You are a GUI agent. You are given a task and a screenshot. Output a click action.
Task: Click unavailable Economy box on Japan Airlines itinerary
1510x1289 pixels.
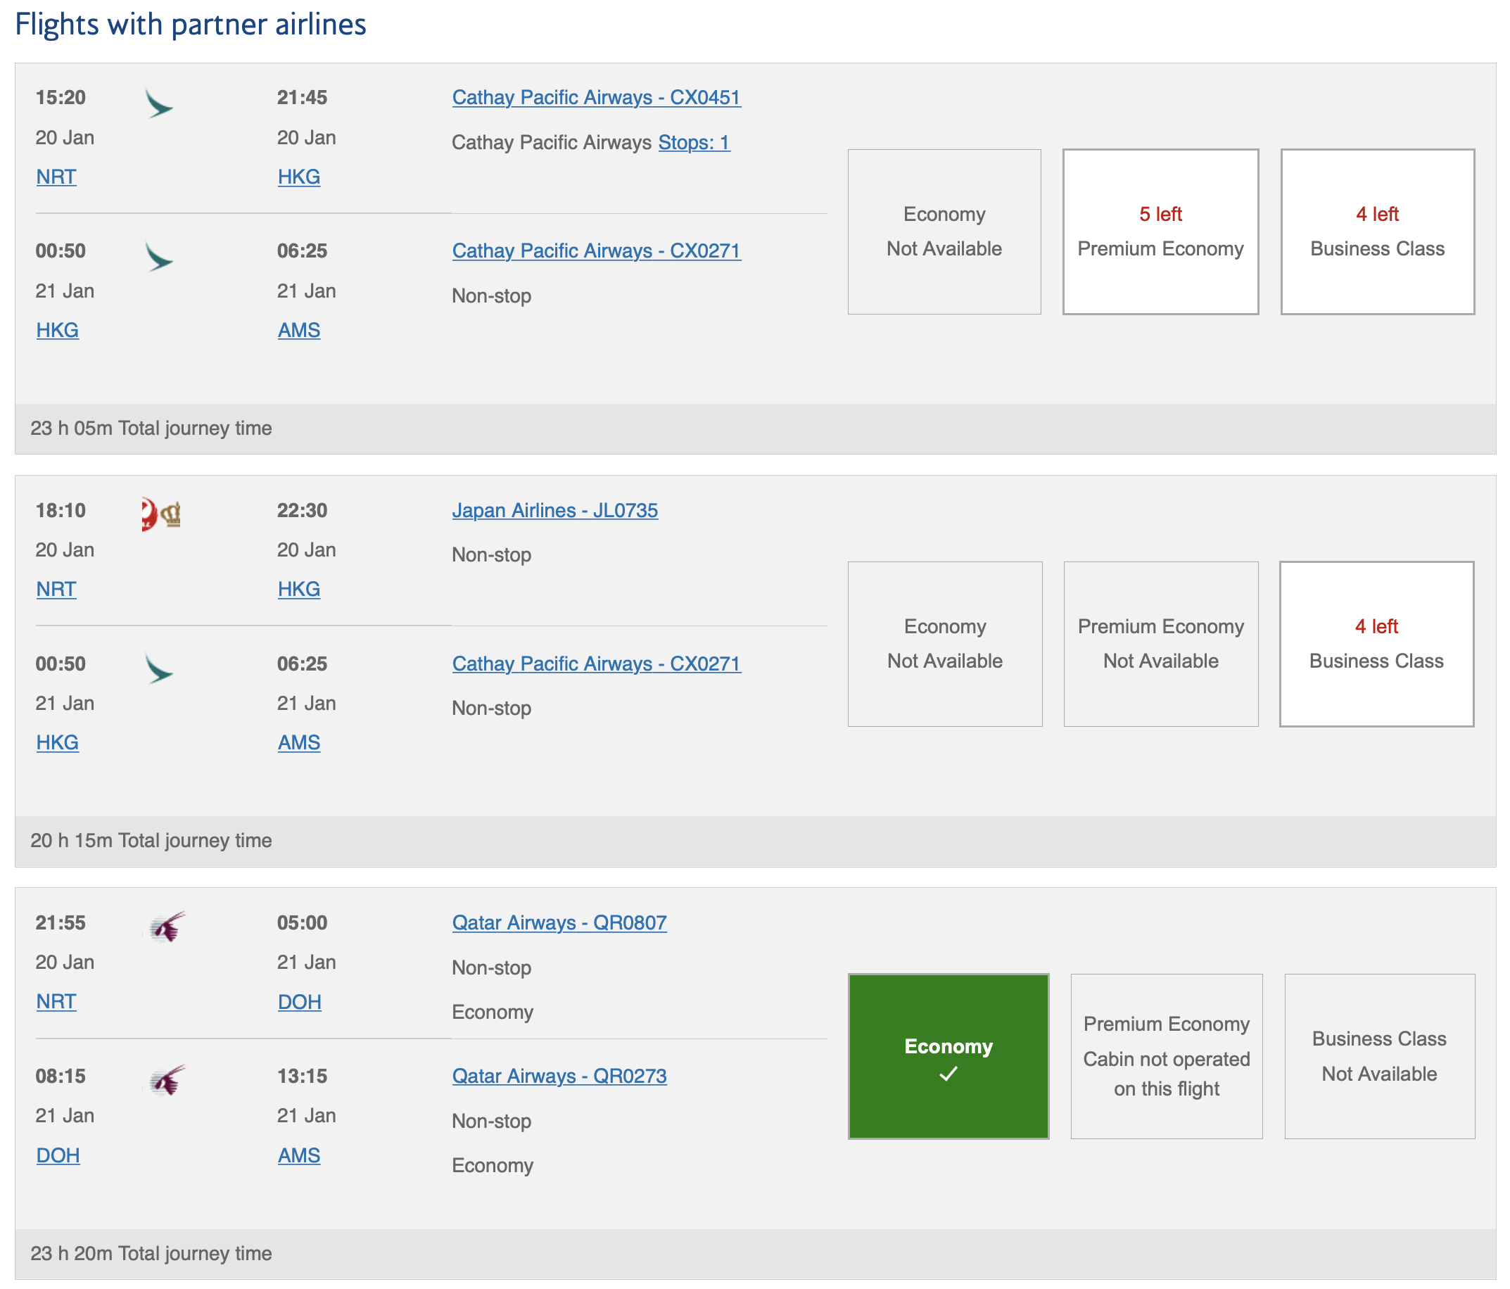pos(944,643)
